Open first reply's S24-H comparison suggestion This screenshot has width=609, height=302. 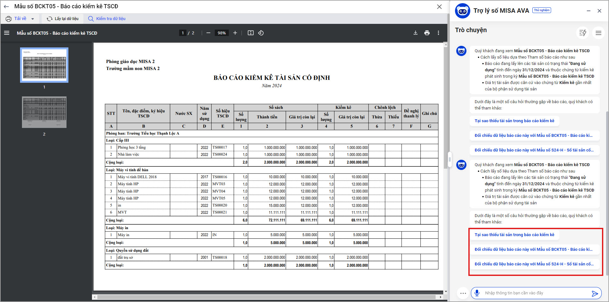point(535,150)
